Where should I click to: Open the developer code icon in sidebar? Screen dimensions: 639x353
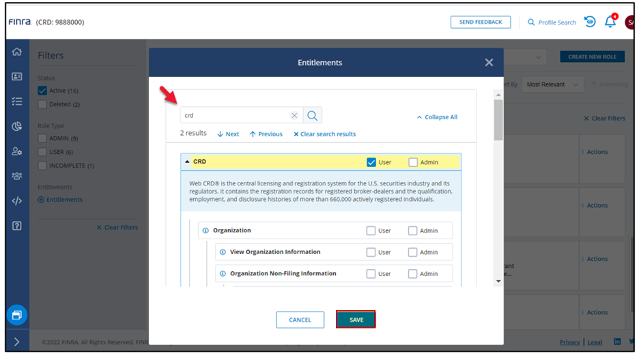pyautogui.click(x=17, y=201)
